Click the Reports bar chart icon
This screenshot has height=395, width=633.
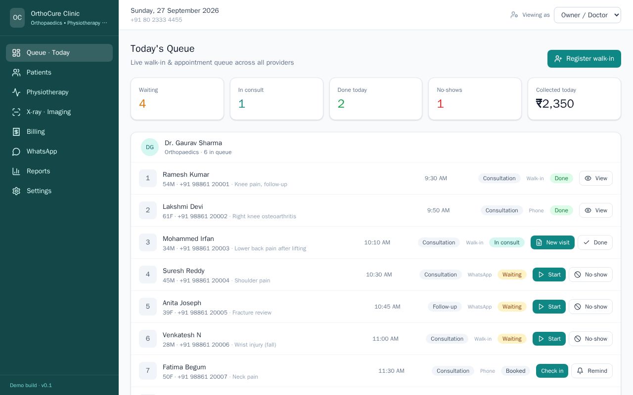pos(16,171)
